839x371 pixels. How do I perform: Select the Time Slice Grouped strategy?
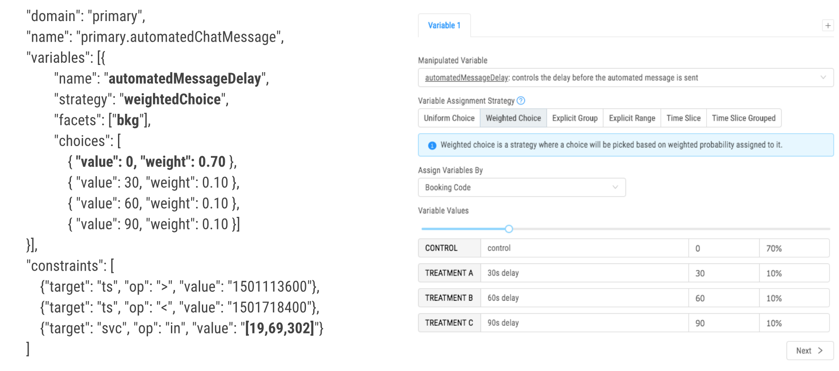coord(743,118)
